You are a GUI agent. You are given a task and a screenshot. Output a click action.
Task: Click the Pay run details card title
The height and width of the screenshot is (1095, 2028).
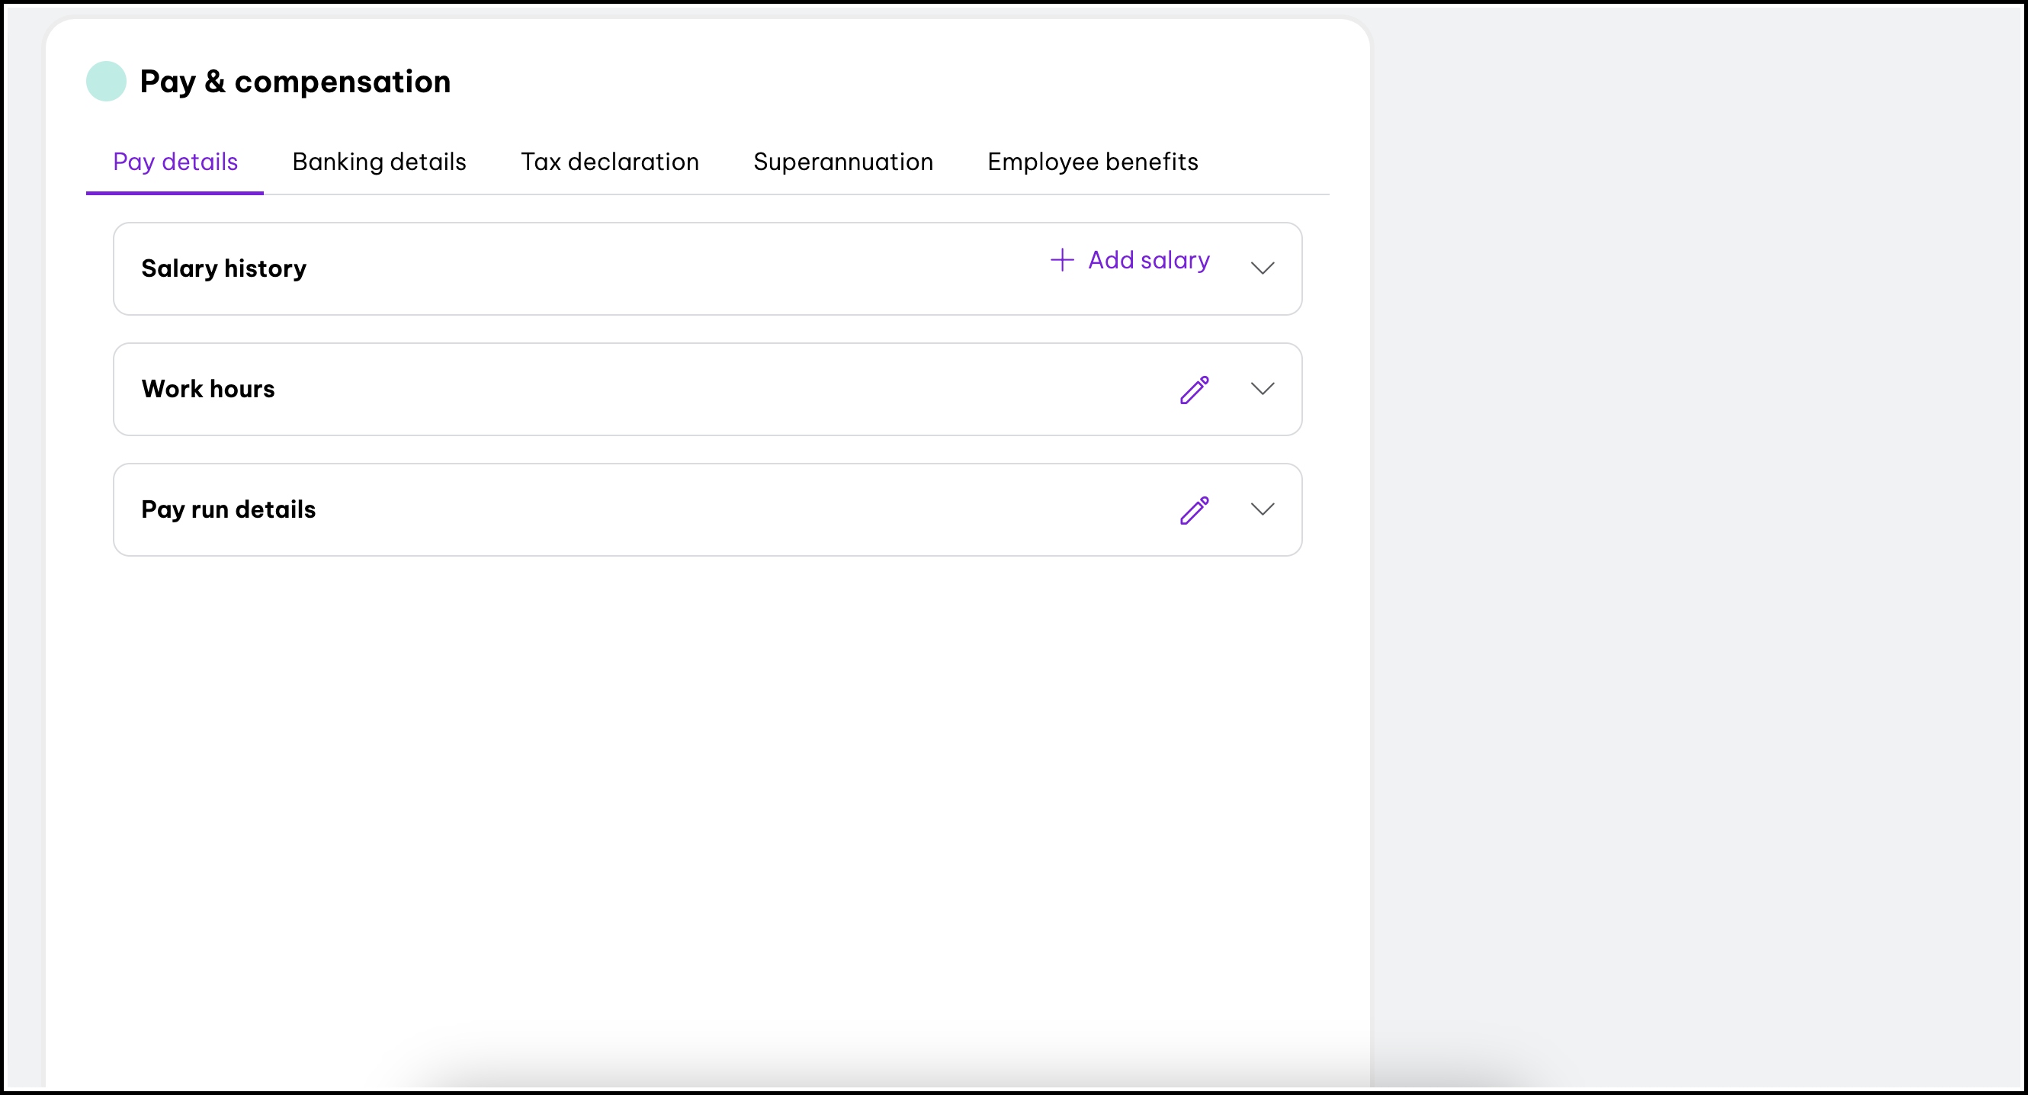coord(227,510)
